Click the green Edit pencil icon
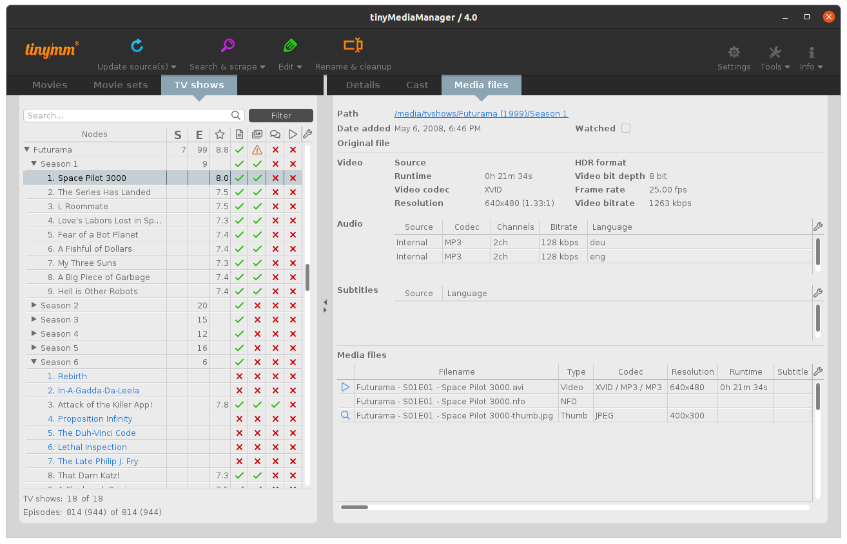 [x=290, y=46]
